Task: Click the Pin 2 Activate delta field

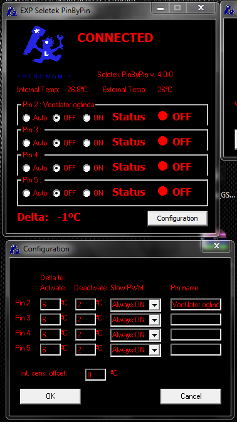Action: tap(50, 304)
